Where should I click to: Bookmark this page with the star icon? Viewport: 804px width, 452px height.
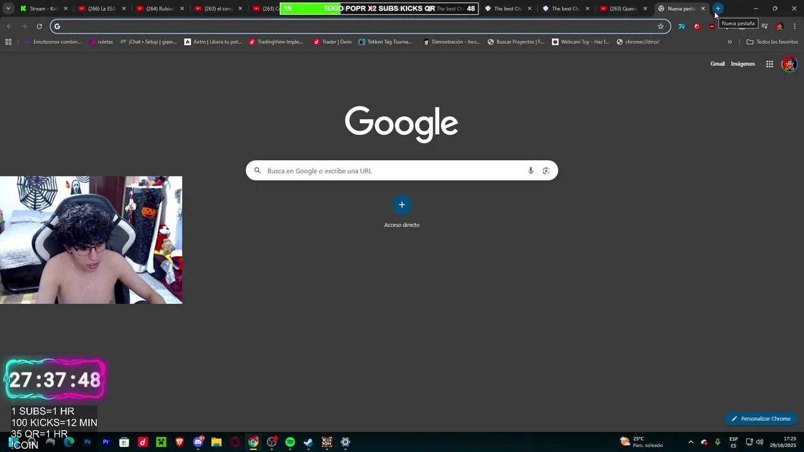pos(661,26)
